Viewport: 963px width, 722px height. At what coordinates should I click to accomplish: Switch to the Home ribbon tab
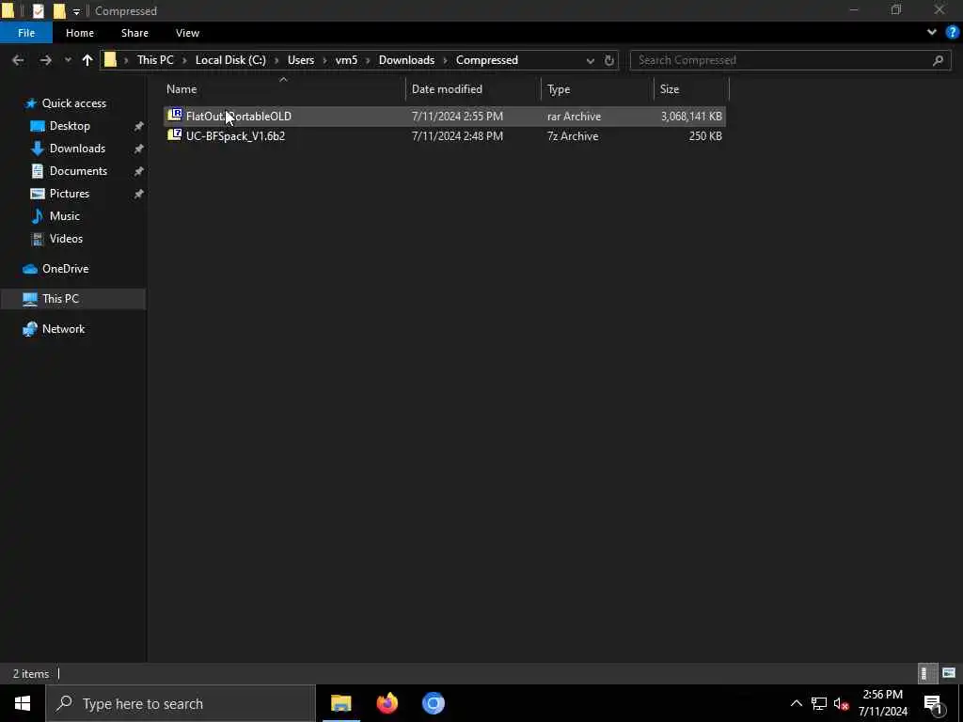pyautogui.click(x=80, y=33)
